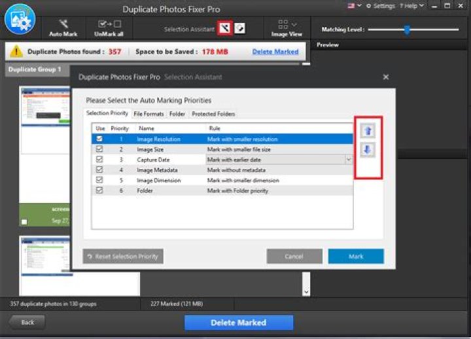Click UnMark all in the toolbar
The image size is (471, 339).
click(x=109, y=28)
